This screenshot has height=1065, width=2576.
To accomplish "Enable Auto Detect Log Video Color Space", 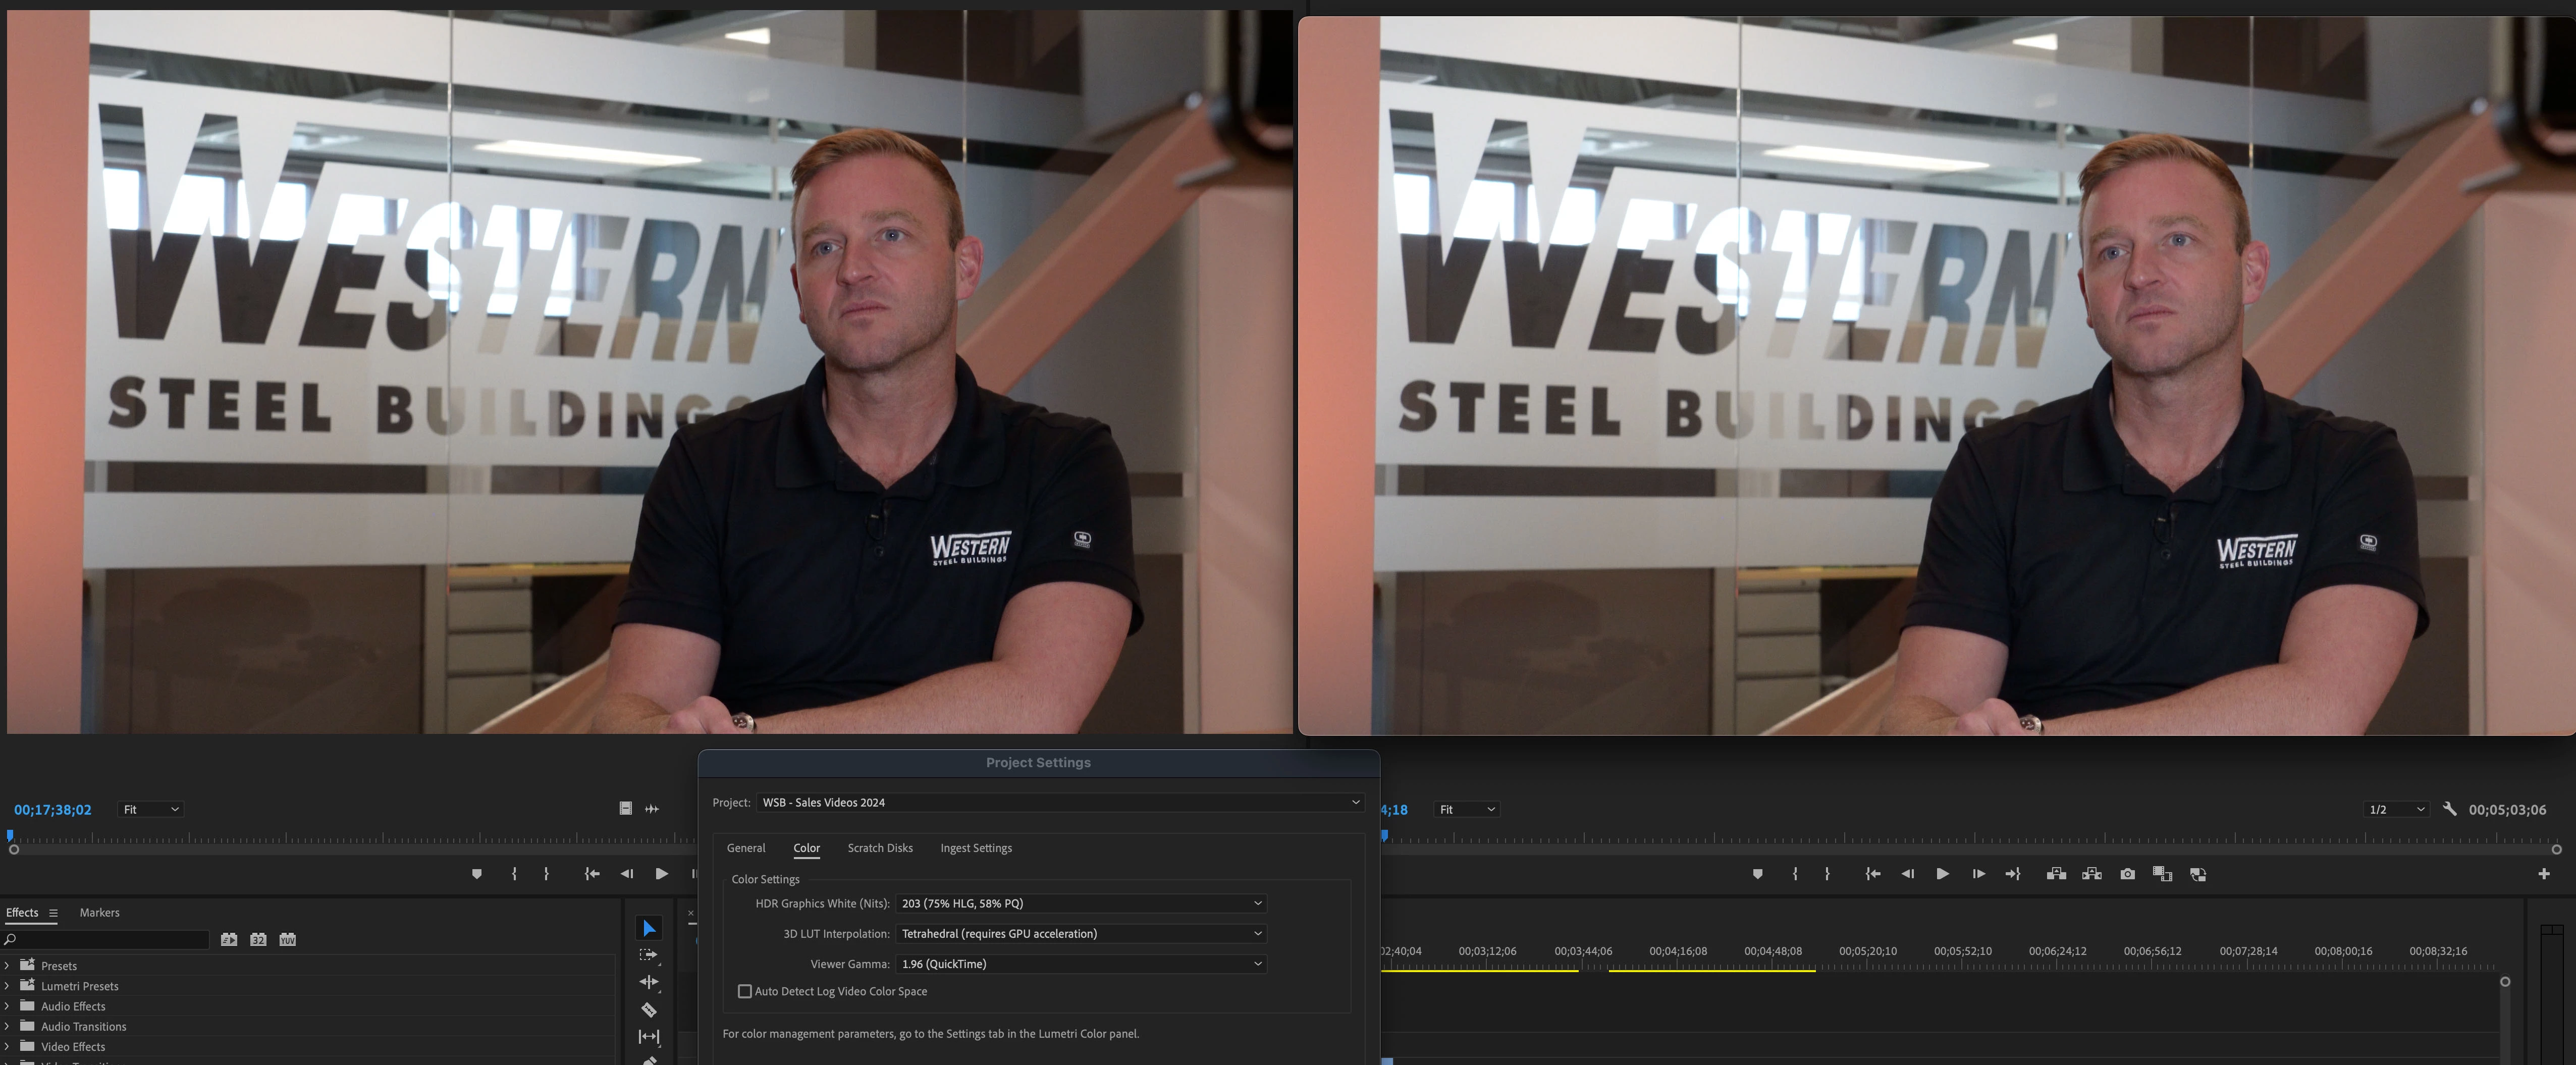I will click(x=744, y=991).
